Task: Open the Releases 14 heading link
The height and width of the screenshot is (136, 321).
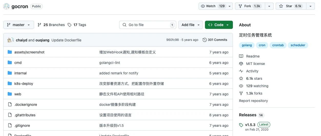Action: pyautogui.click(x=251, y=115)
